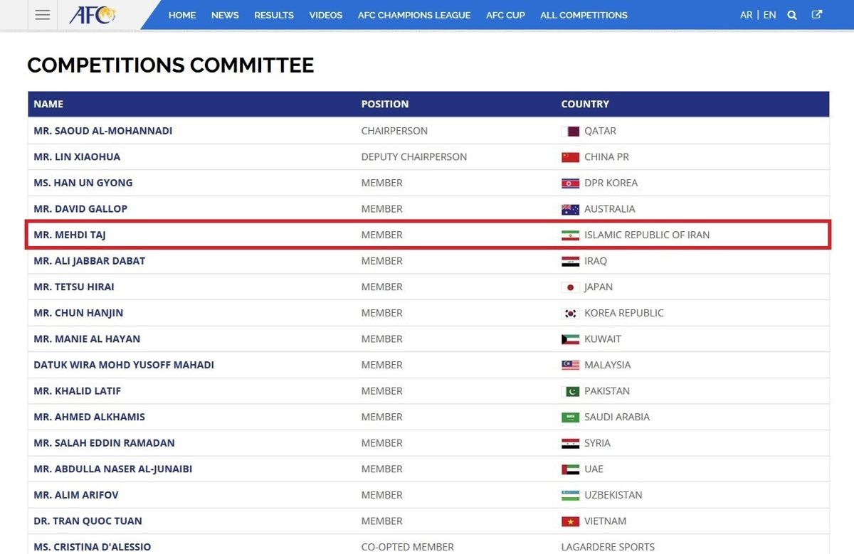This screenshot has width=854, height=554.
Task: Click the Qatar flag icon
Action: (569, 131)
